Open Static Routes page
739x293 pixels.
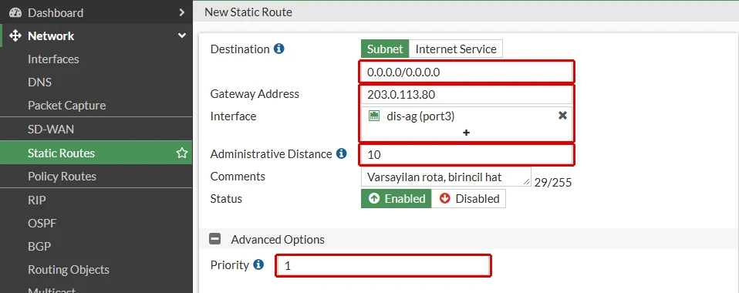click(x=96, y=153)
